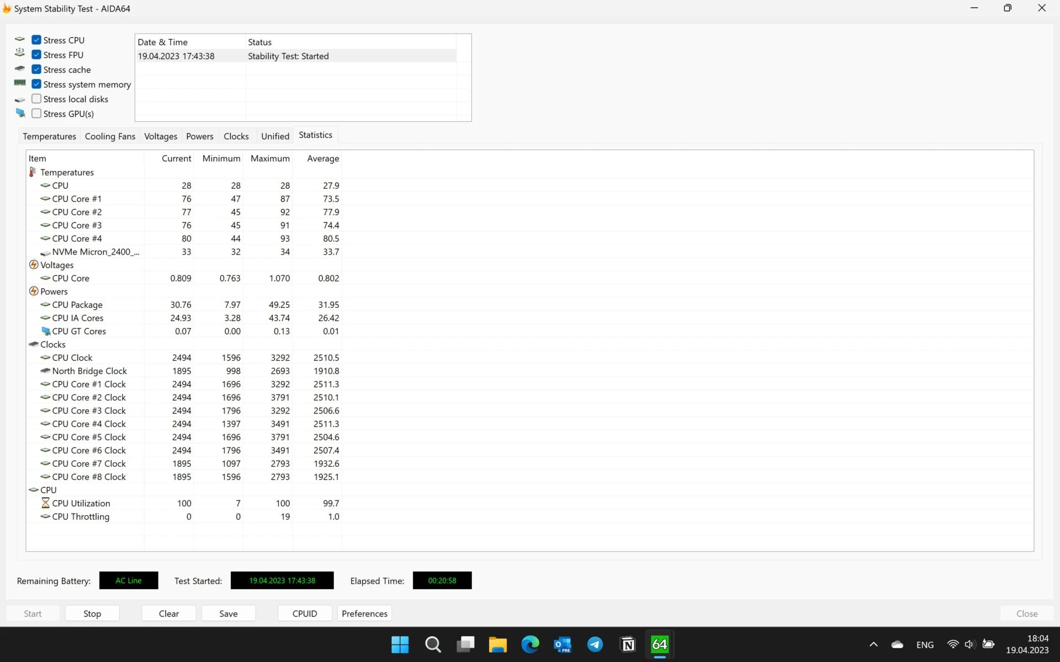Image resolution: width=1060 pixels, height=662 pixels.
Task: Click the ENG language indicator
Action: tap(925, 645)
